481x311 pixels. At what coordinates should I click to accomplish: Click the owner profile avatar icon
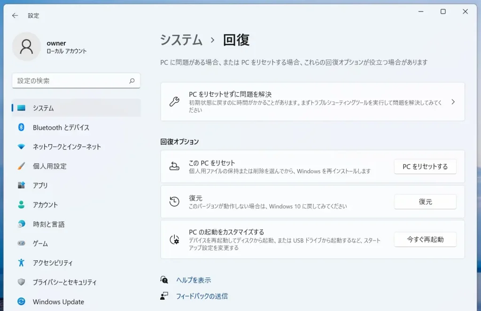tap(26, 47)
